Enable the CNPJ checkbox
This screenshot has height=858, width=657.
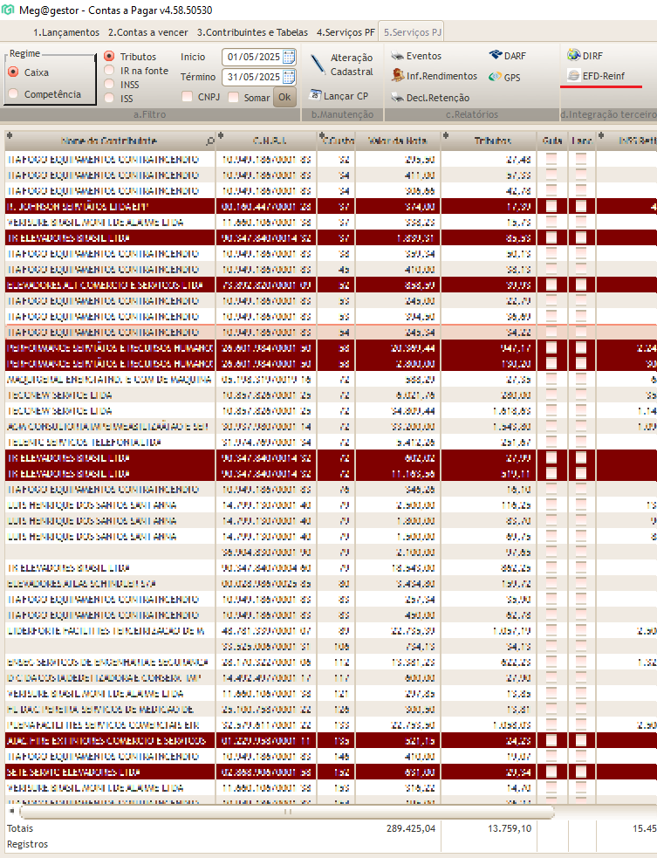point(188,97)
